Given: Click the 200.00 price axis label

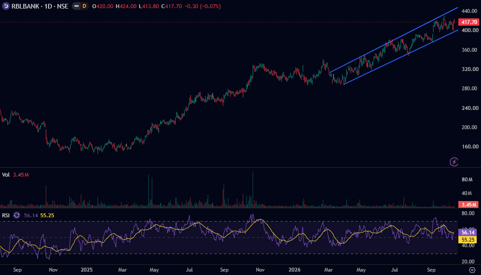Looking at the screenshot, I should click(x=469, y=127).
